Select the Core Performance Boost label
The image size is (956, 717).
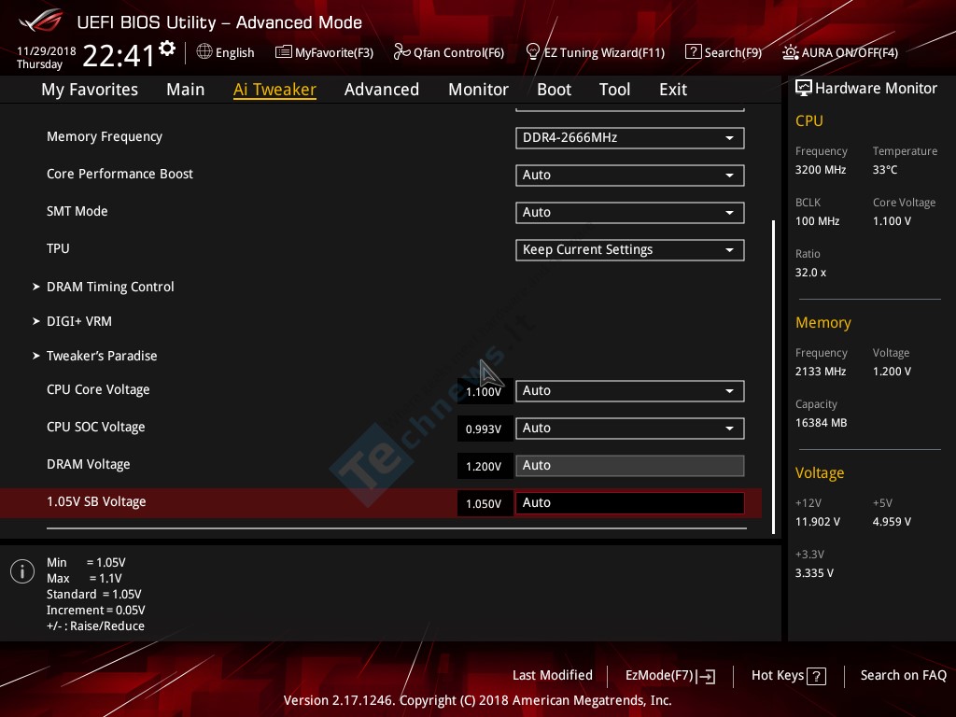119,174
